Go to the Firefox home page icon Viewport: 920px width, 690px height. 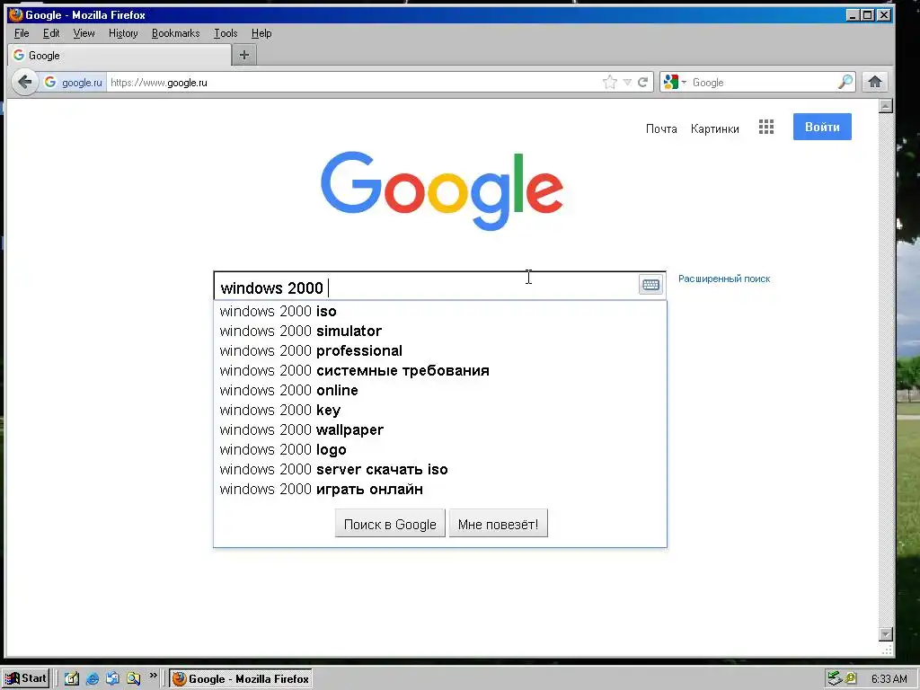coord(875,82)
